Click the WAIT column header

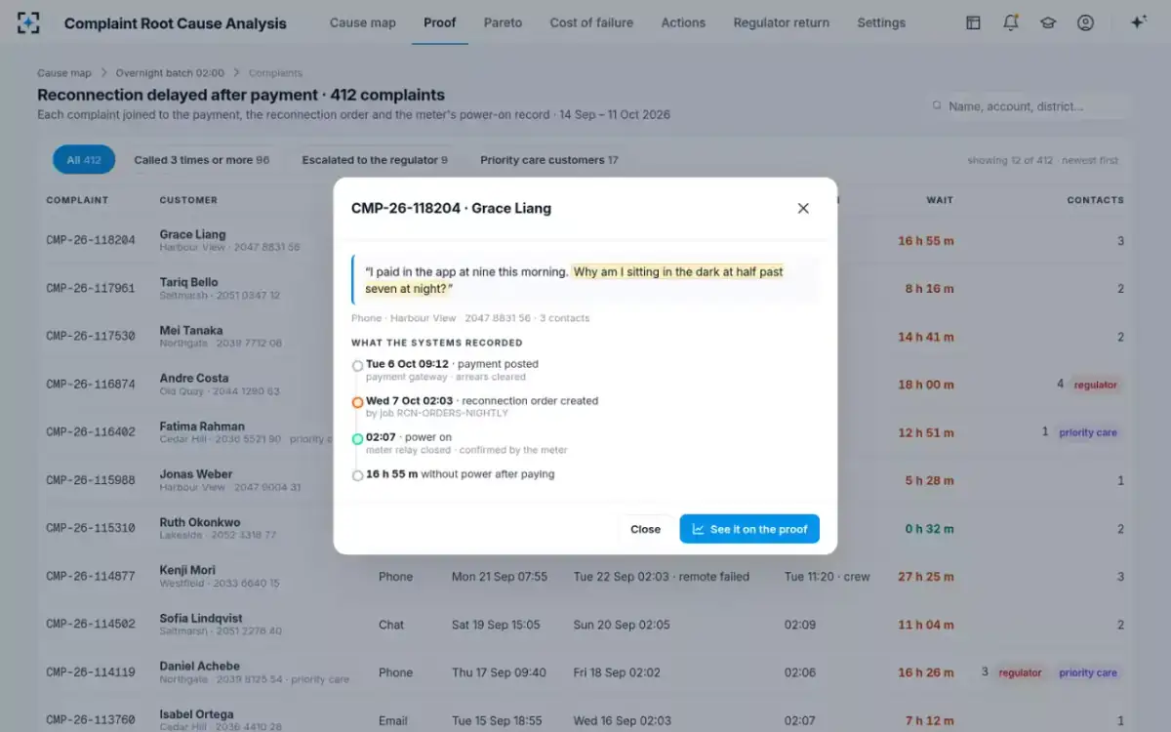click(x=940, y=200)
